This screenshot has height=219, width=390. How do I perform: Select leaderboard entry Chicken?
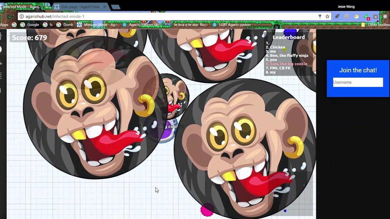(x=275, y=47)
